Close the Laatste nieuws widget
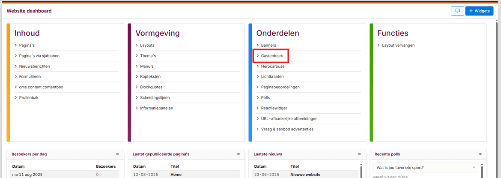 [359, 154]
